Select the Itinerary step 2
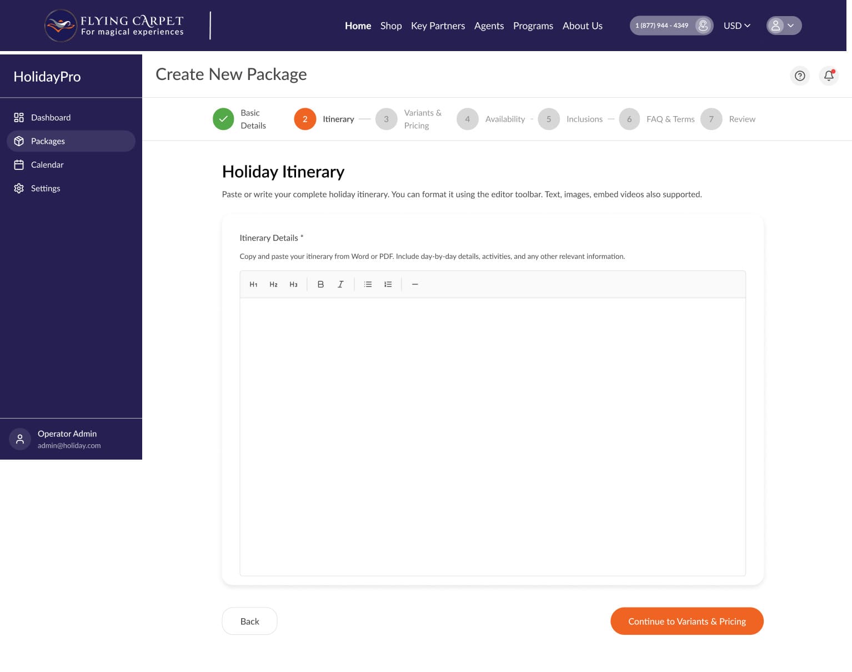Viewport: 852px width, 672px height. (324, 119)
